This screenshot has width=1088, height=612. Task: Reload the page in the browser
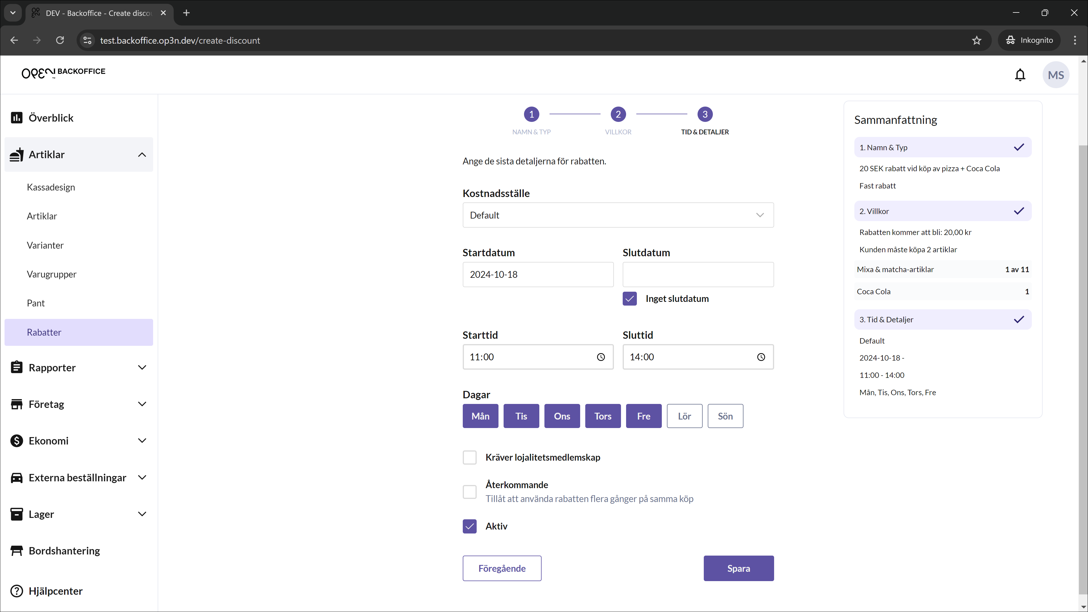tap(60, 40)
